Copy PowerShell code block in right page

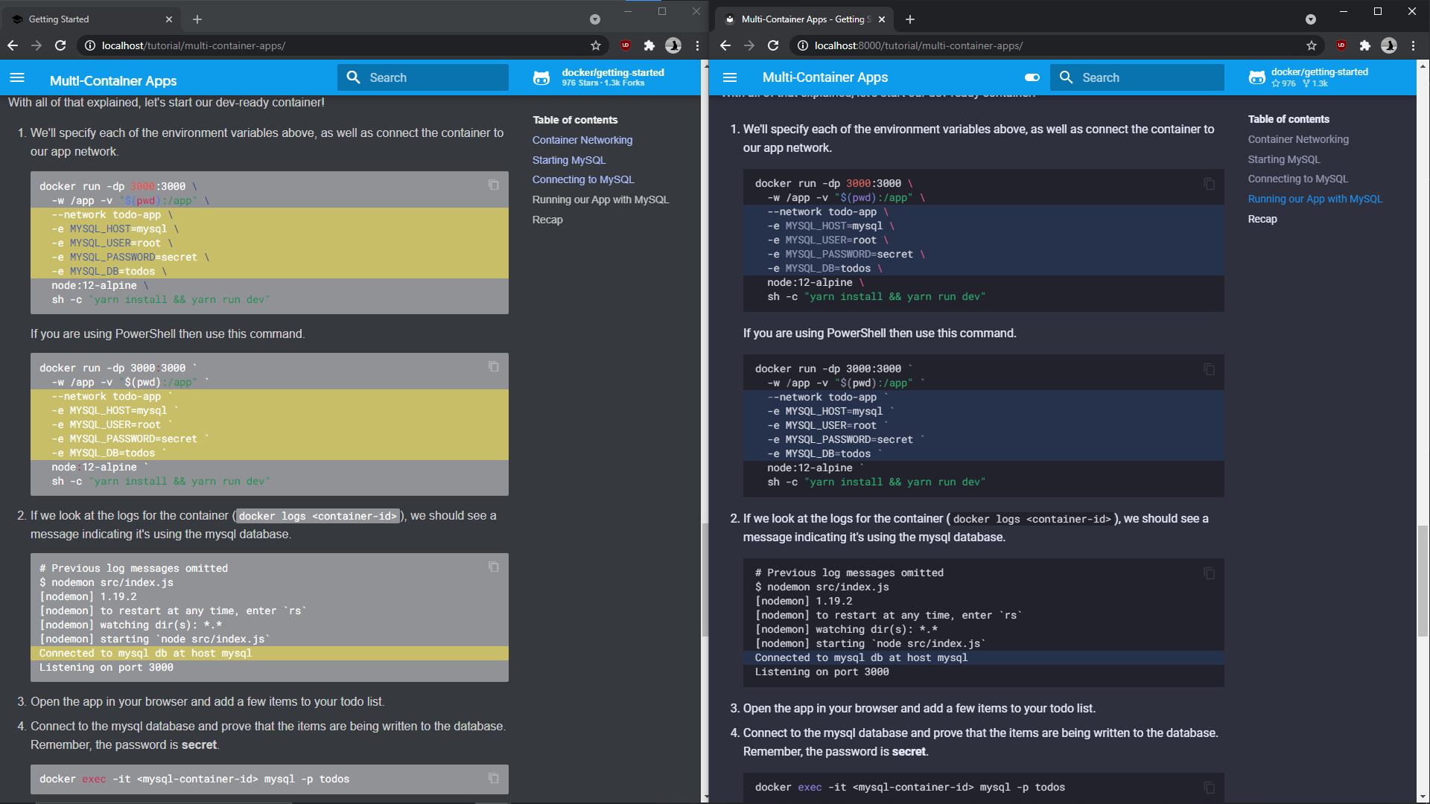[x=1209, y=369]
